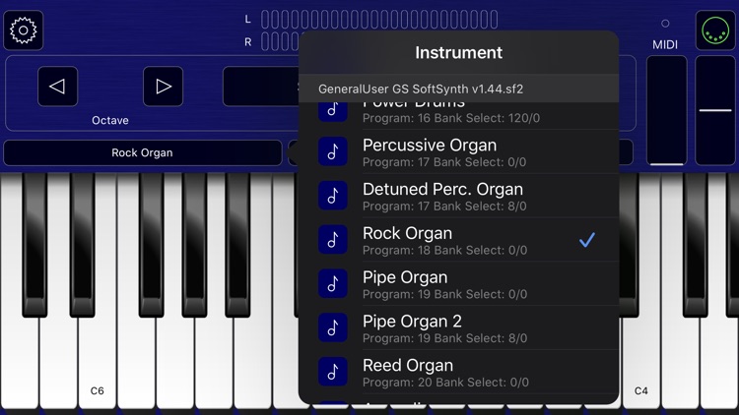Screen dimensions: 739x415
Task: Click note icon beside Percussive Organ
Action: 333,151
